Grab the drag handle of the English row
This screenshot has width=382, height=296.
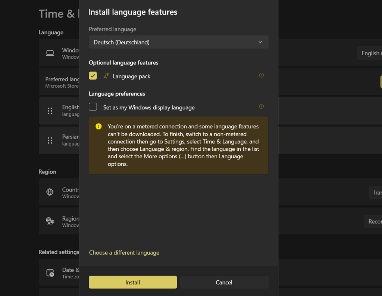click(x=50, y=111)
